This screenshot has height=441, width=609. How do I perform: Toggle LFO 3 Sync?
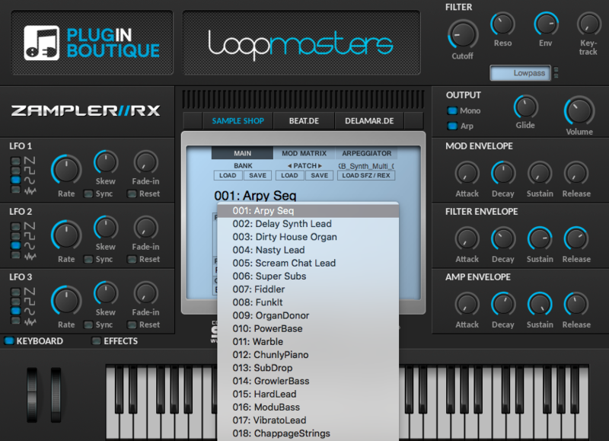(89, 324)
